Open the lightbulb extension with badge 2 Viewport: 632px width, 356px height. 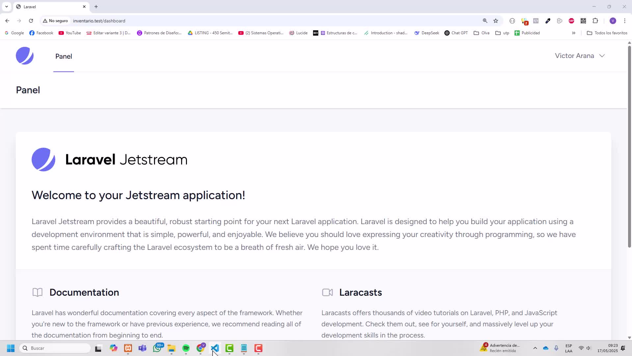(524, 21)
